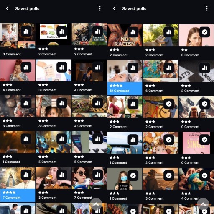
Task: Open chart icon on ship at sea poll
Action: point(133,140)
